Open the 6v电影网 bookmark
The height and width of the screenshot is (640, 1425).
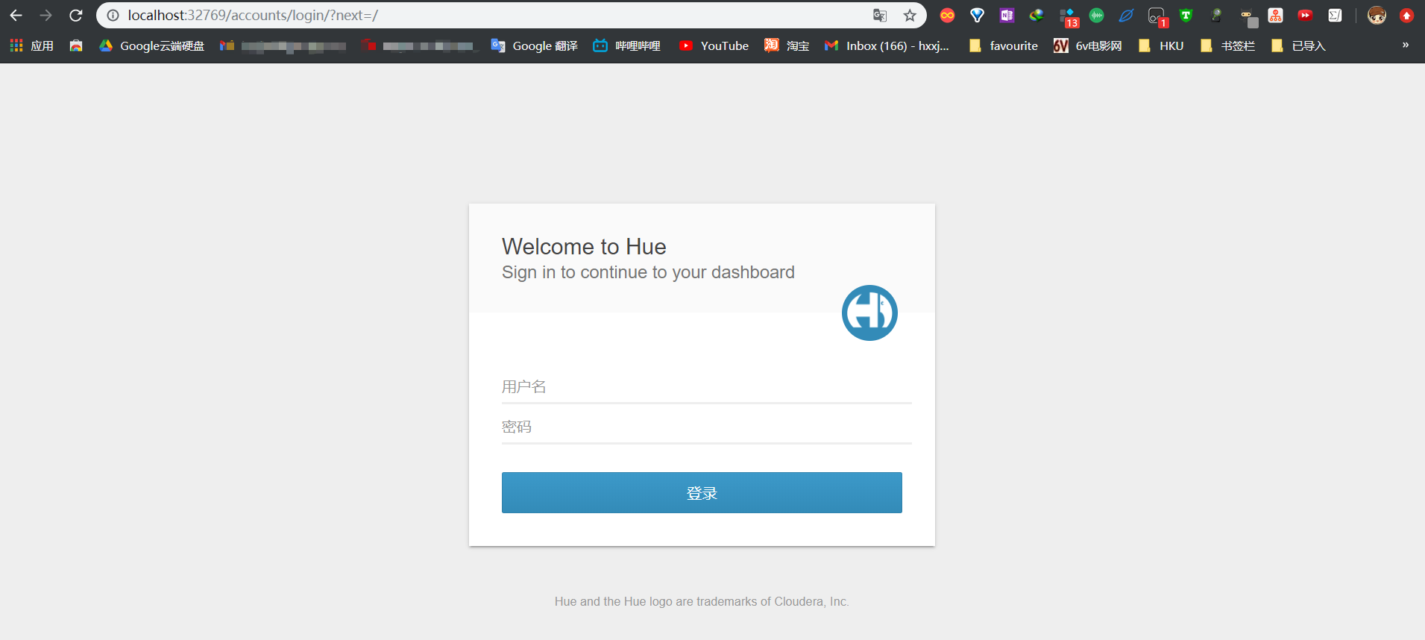coord(1087,46)
